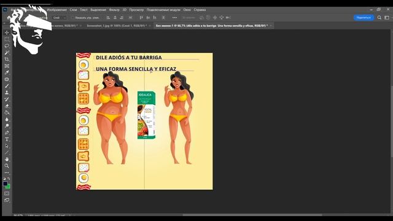This screenshot has height=221, width=393.
Task: Select the Magic Wand tool
Action: tap(7, 53)
